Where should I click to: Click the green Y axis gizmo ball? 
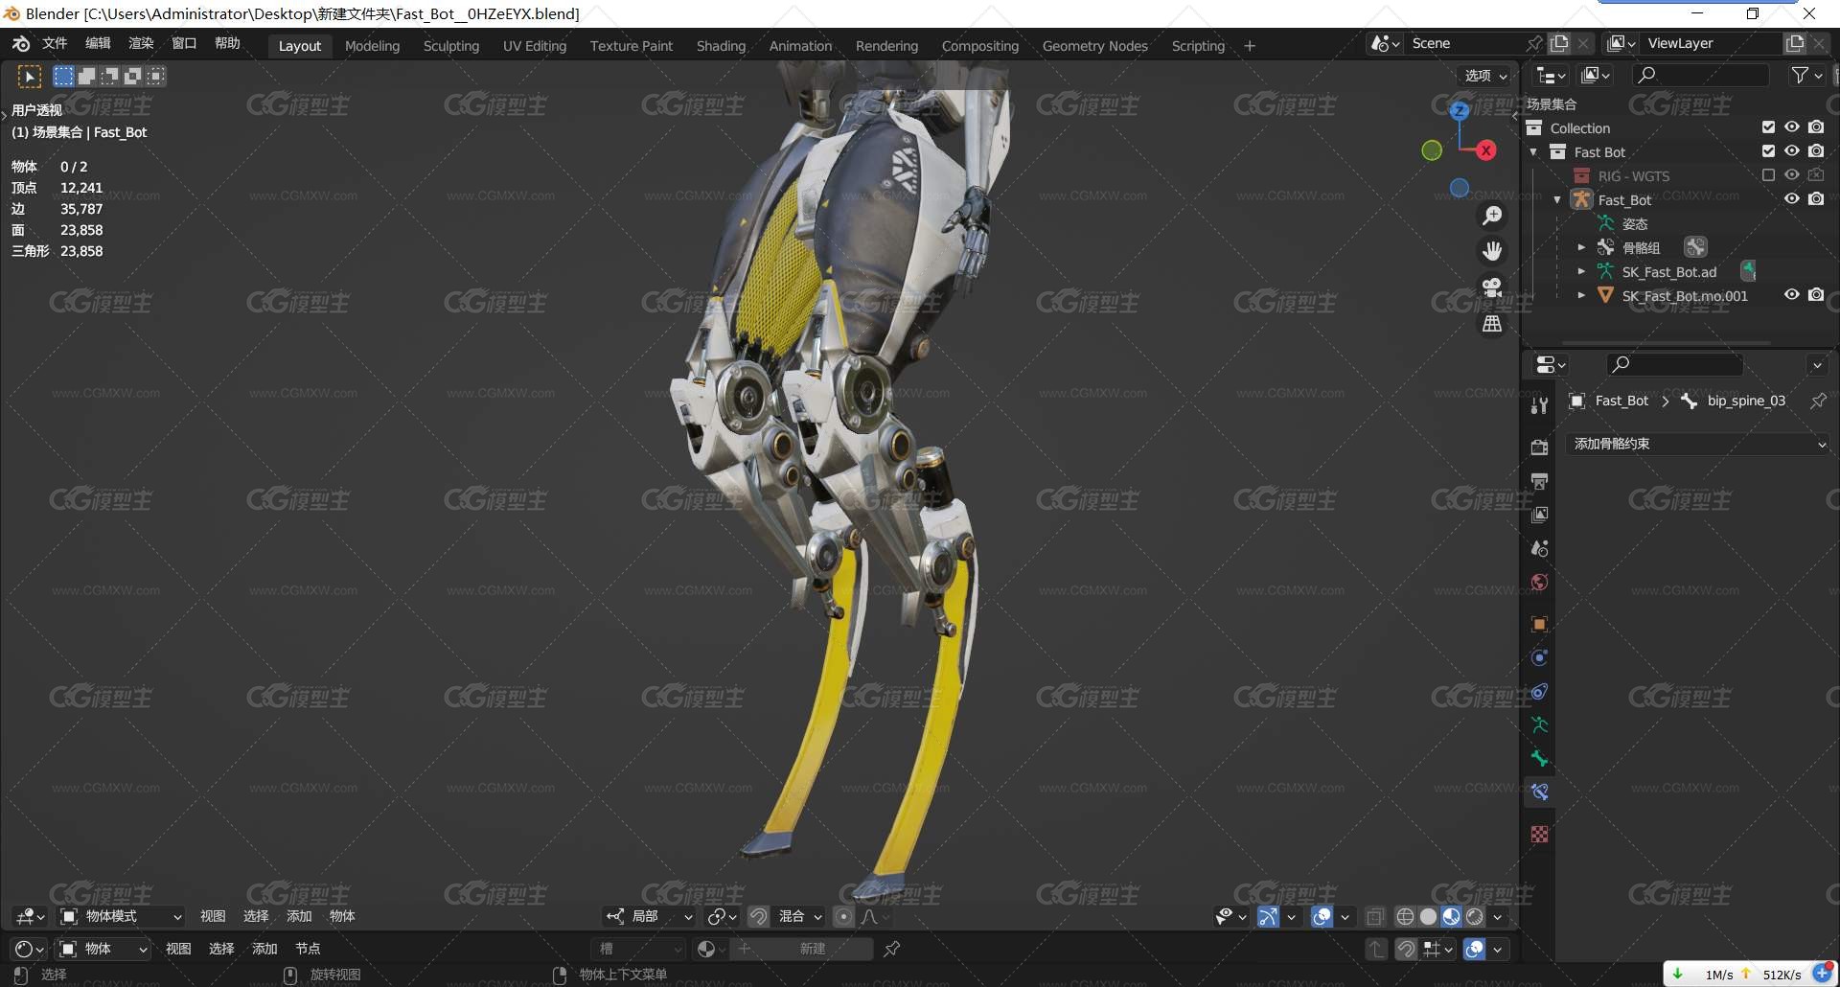pos(1432,150)
